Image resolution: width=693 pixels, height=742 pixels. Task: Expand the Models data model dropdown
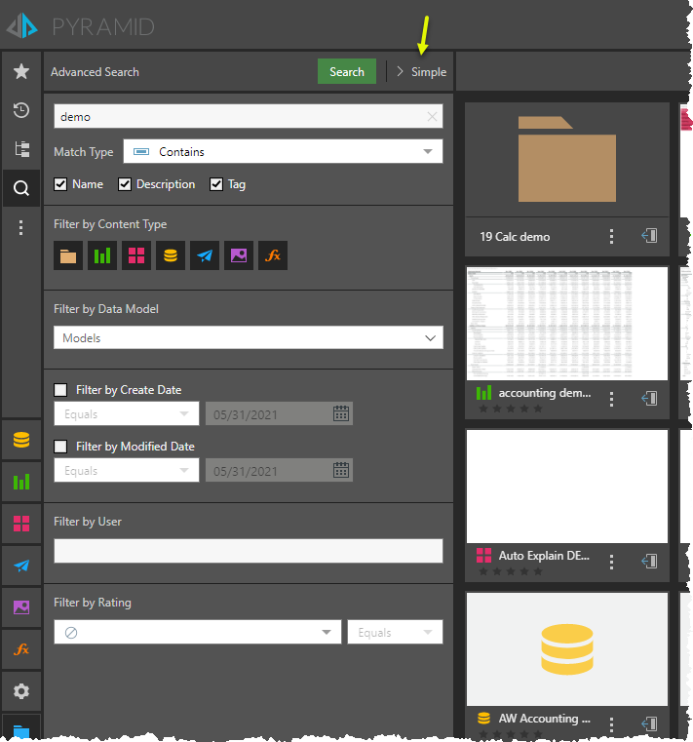pos(249,338)
